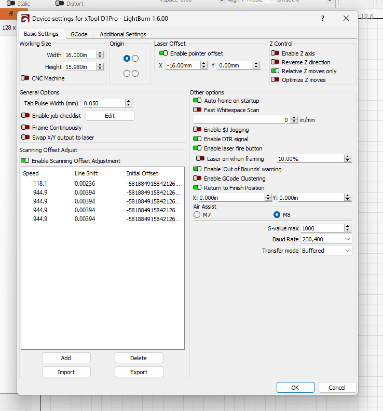
Task: Click Edit for job checklist
Action: click(110, 116)
